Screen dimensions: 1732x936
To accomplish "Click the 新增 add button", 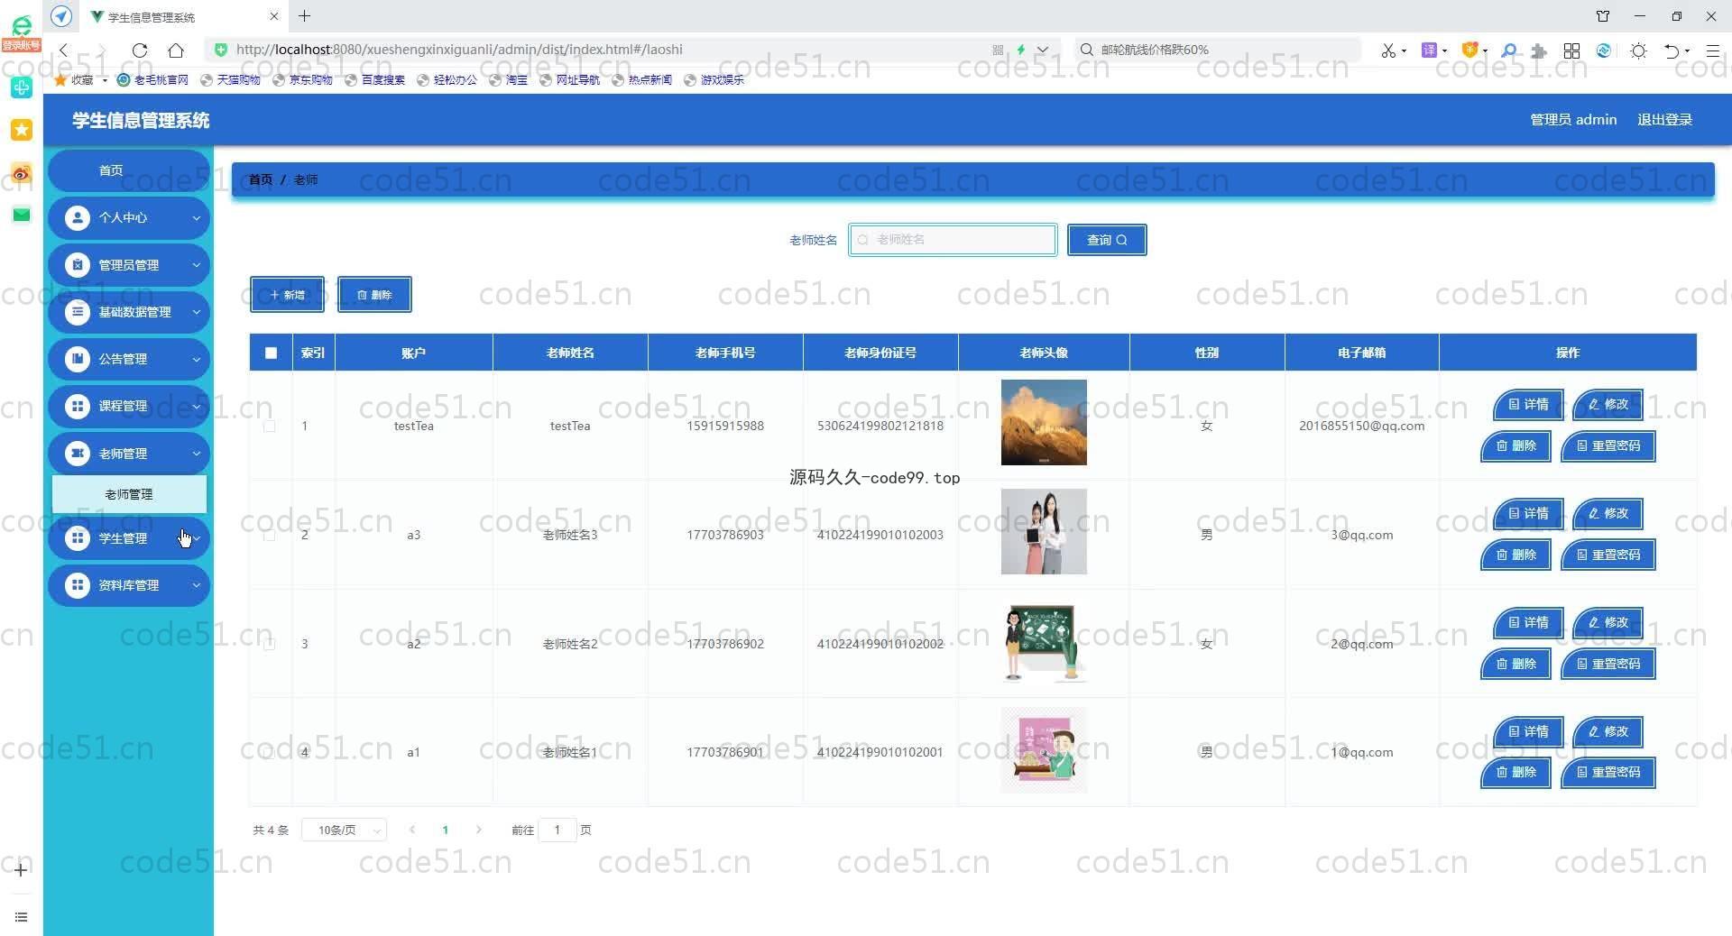I will 287,295.
